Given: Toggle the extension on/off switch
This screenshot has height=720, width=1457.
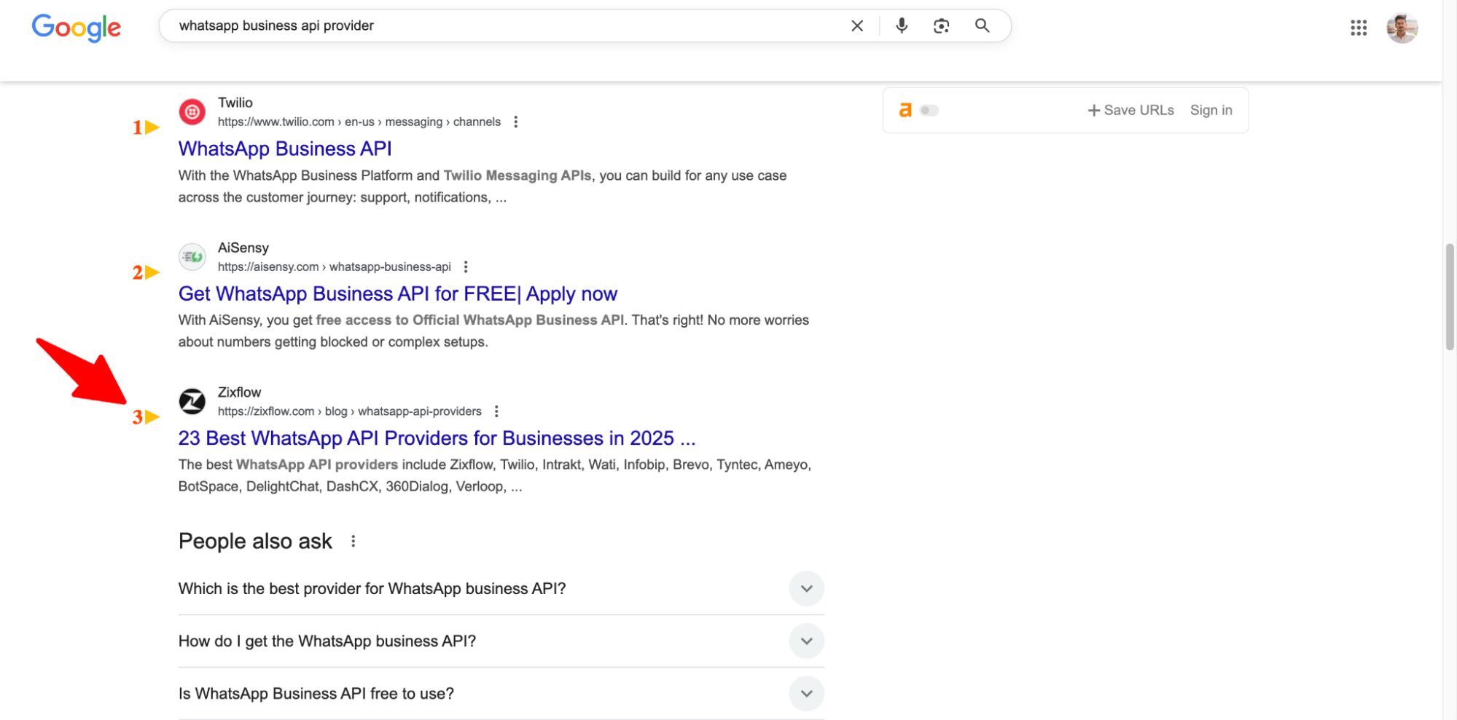Looking at the screenshot, I should click(x=929, y=111).
